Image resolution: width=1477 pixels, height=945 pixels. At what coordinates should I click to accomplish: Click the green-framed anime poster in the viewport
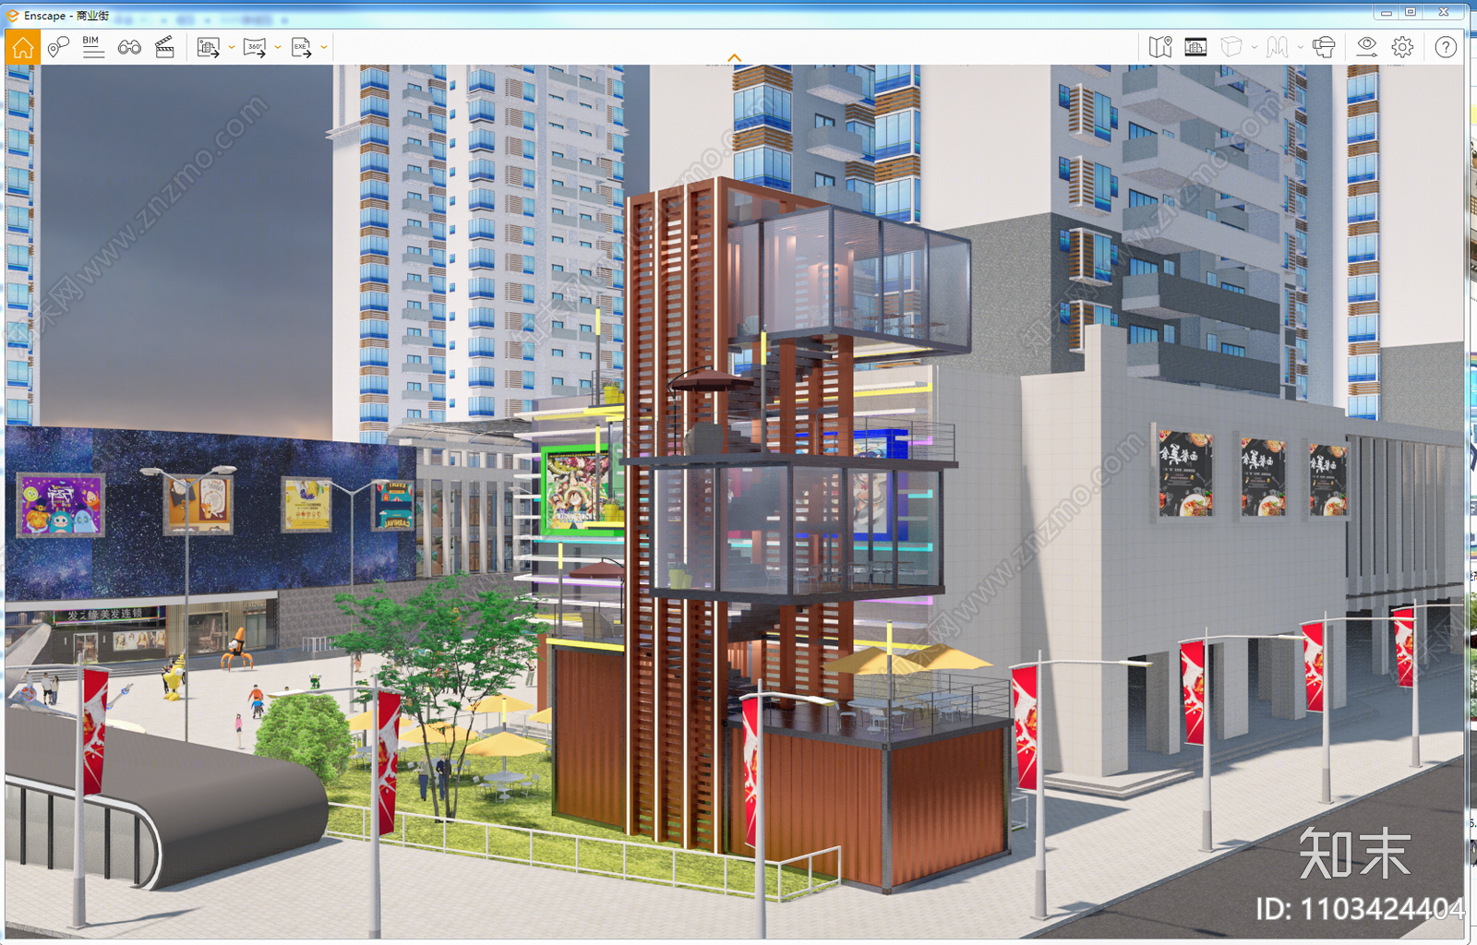581,490
